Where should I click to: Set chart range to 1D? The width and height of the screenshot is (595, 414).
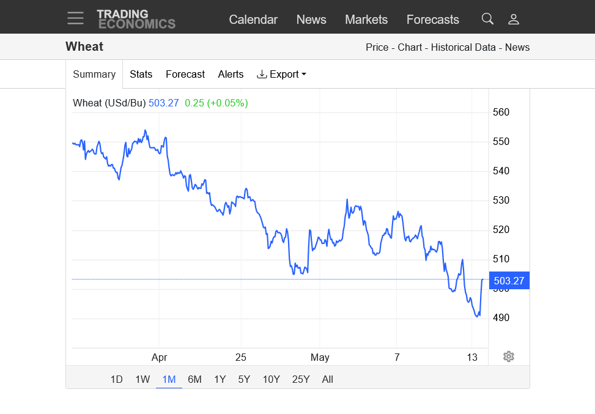[x=116, y=379]
